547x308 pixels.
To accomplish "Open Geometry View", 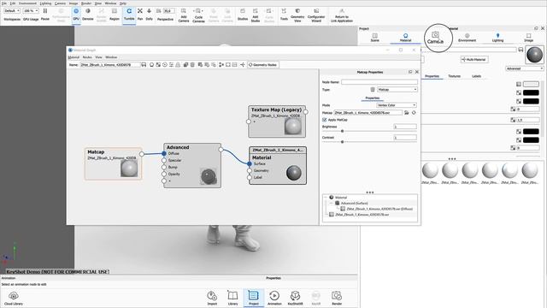I will pos(297,15).
